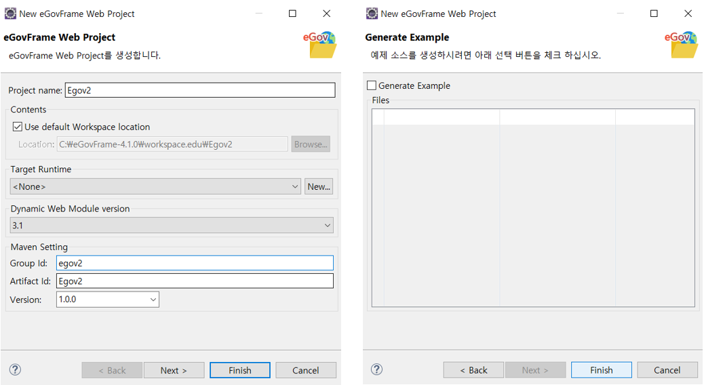704x385 pixels.
Task: Click Next > in the eGovFrame Web Project dialog
Action: 174,370
